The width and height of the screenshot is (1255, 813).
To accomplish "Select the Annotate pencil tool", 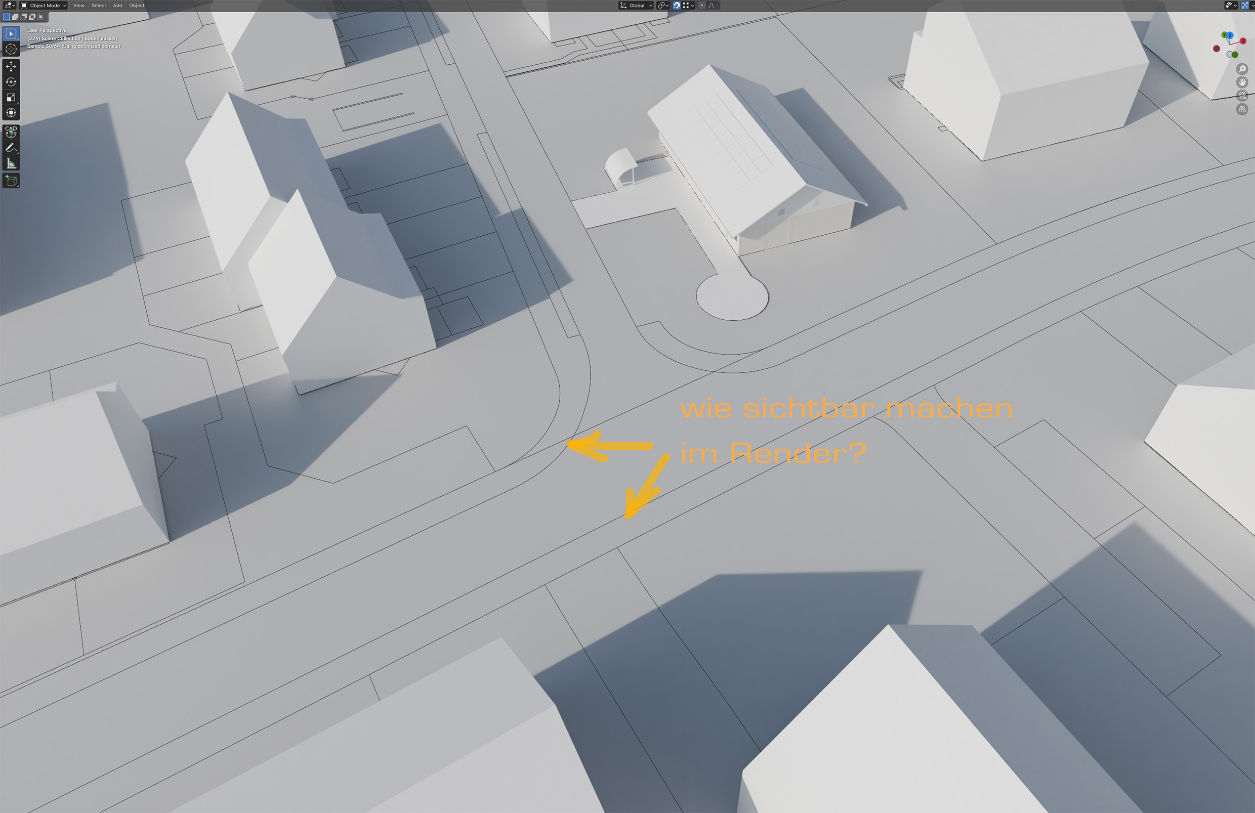I will (11, 148).
